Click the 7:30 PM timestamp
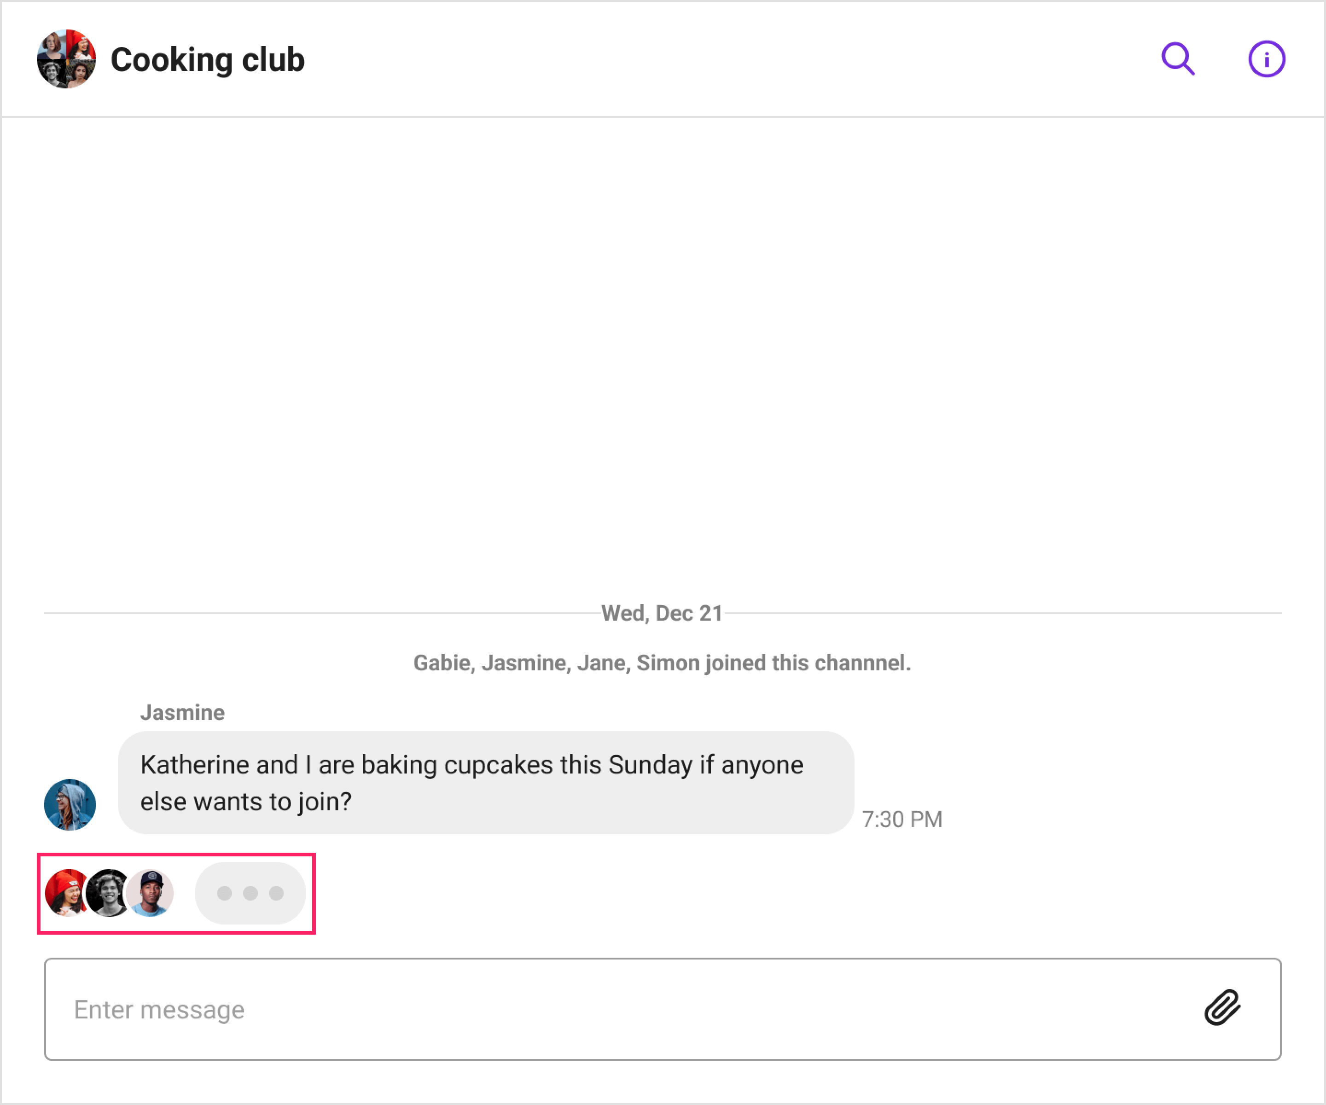 coord(902,820)
